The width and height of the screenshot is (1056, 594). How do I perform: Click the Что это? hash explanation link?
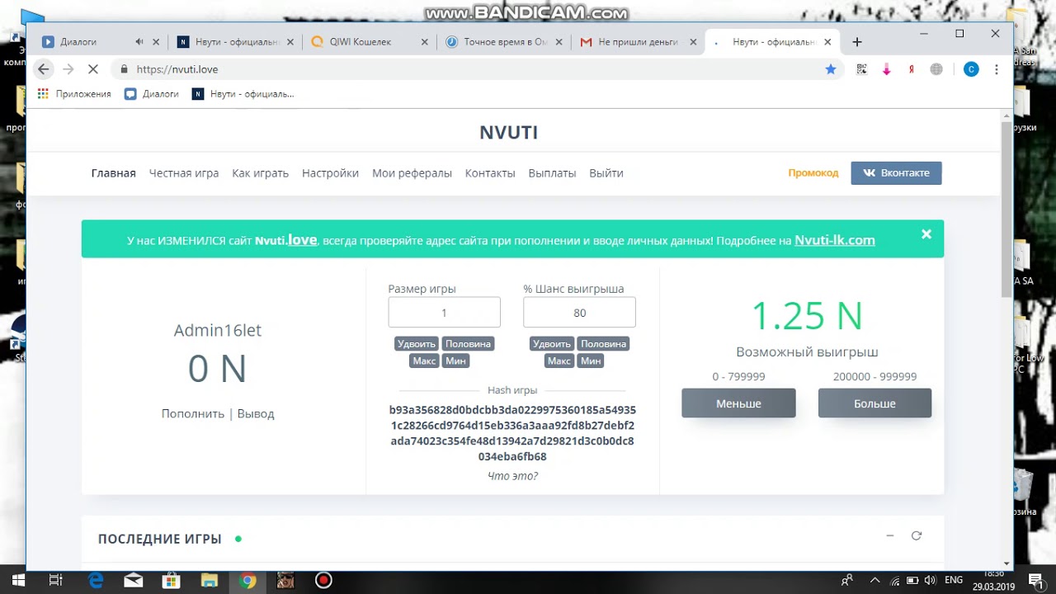[512, 476]
